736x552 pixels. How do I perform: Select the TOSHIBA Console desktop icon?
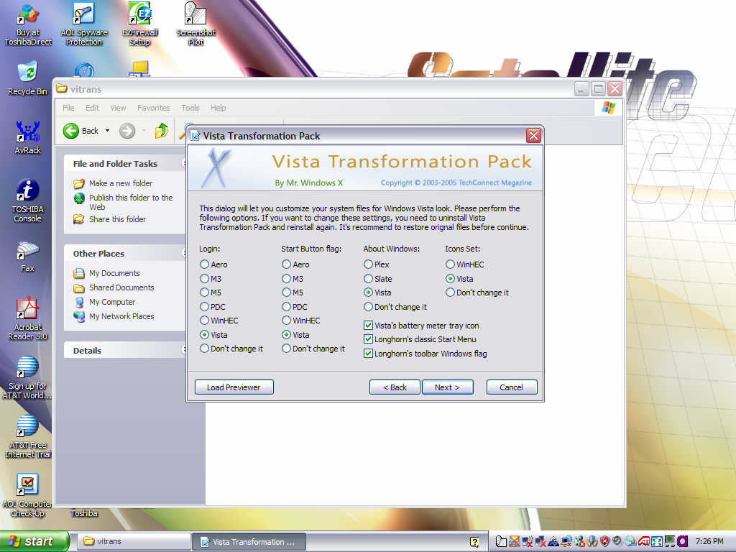pos(28,201)
